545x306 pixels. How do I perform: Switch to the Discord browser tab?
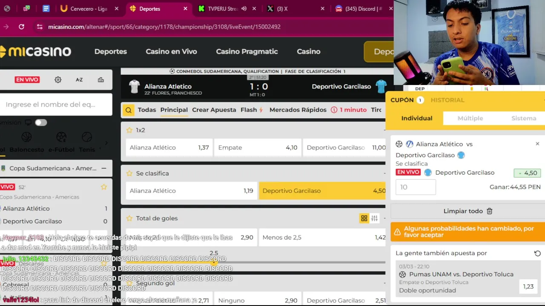pyautogui.click(x=362, y=8)
